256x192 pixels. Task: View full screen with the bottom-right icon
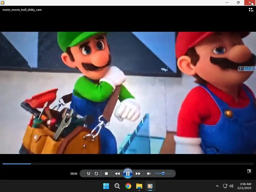pyautogui.click(x=249, y=171)
